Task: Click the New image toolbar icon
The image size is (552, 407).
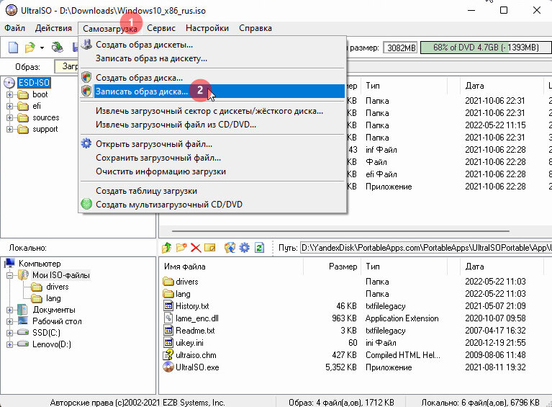Action: (13, 48)
